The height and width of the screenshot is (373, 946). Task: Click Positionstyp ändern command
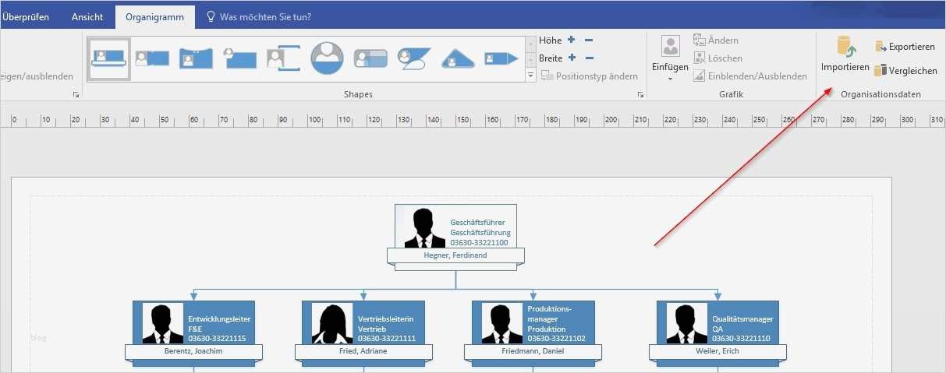click(590, 76)
